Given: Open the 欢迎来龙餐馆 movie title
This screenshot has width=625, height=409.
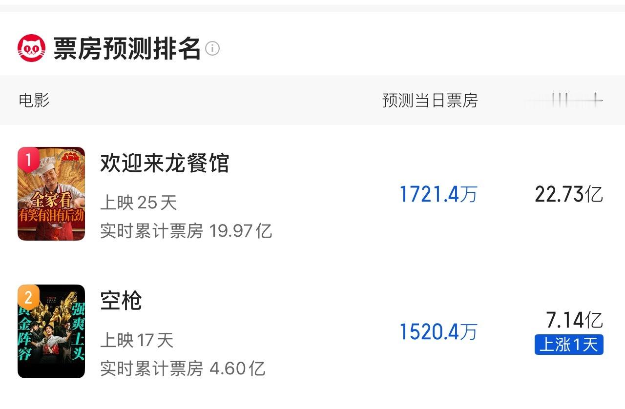Looking at the screenshot, I should point(165,163).
